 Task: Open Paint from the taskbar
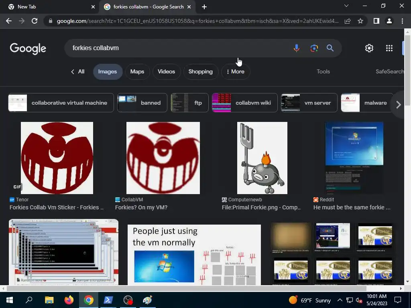(148, 300)
